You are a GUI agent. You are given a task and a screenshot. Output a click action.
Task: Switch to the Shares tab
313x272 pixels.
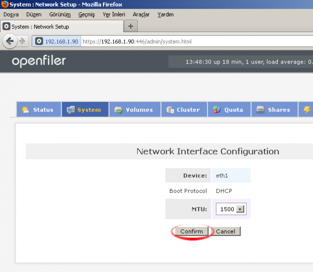[275, 109]
